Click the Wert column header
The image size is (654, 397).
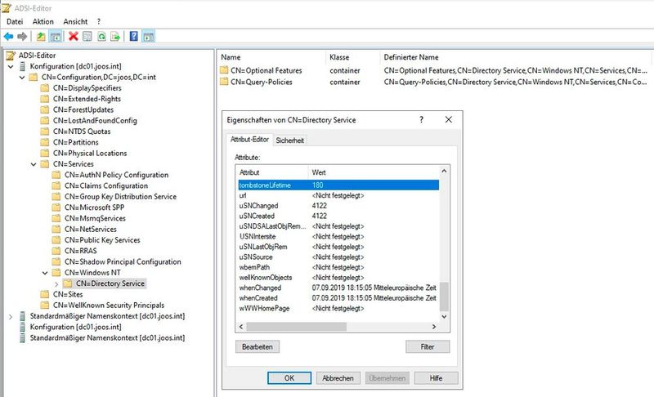coord(374,172)
